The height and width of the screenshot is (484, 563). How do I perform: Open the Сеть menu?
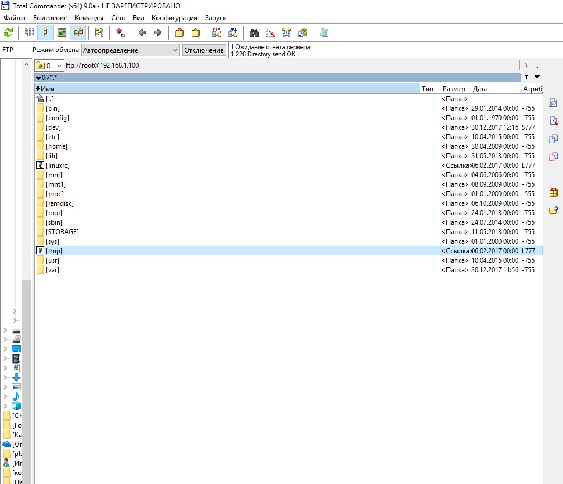tap(118, 18)
